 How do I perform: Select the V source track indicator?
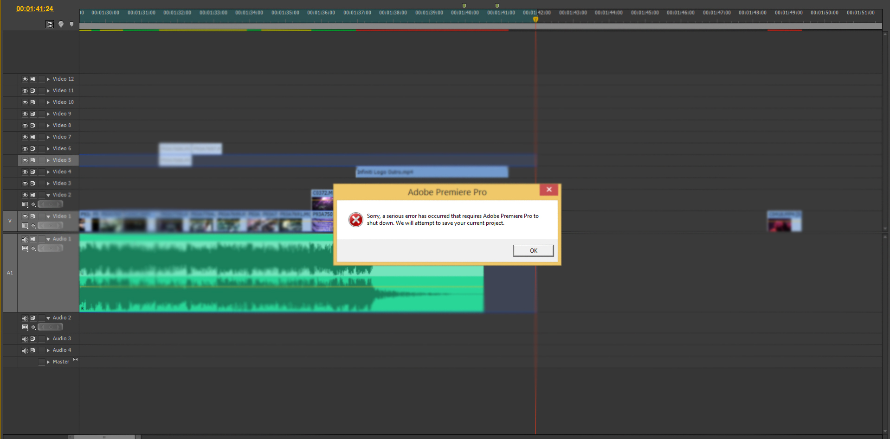coord(10,221)
